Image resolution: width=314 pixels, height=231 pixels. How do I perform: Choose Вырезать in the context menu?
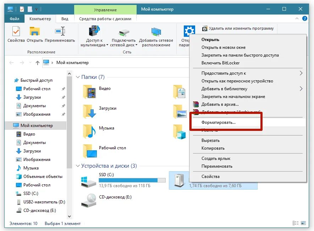coord(248,140)
